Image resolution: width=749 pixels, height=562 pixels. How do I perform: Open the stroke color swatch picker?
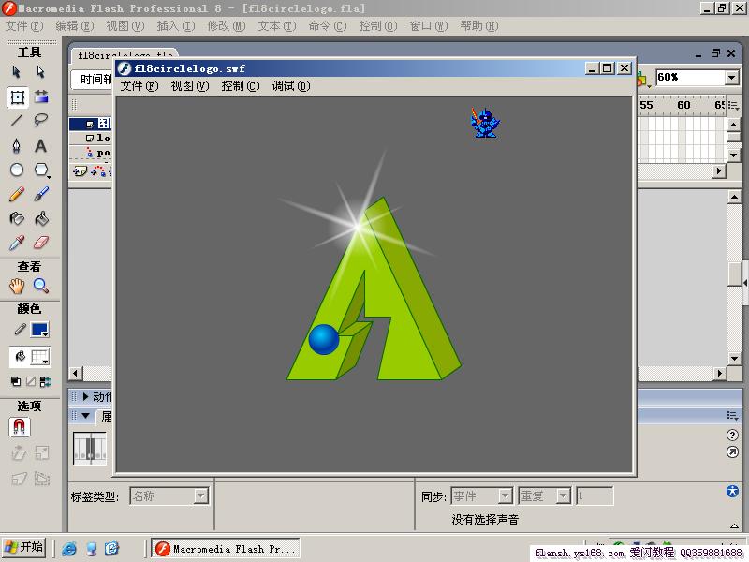tap(39, 330)
